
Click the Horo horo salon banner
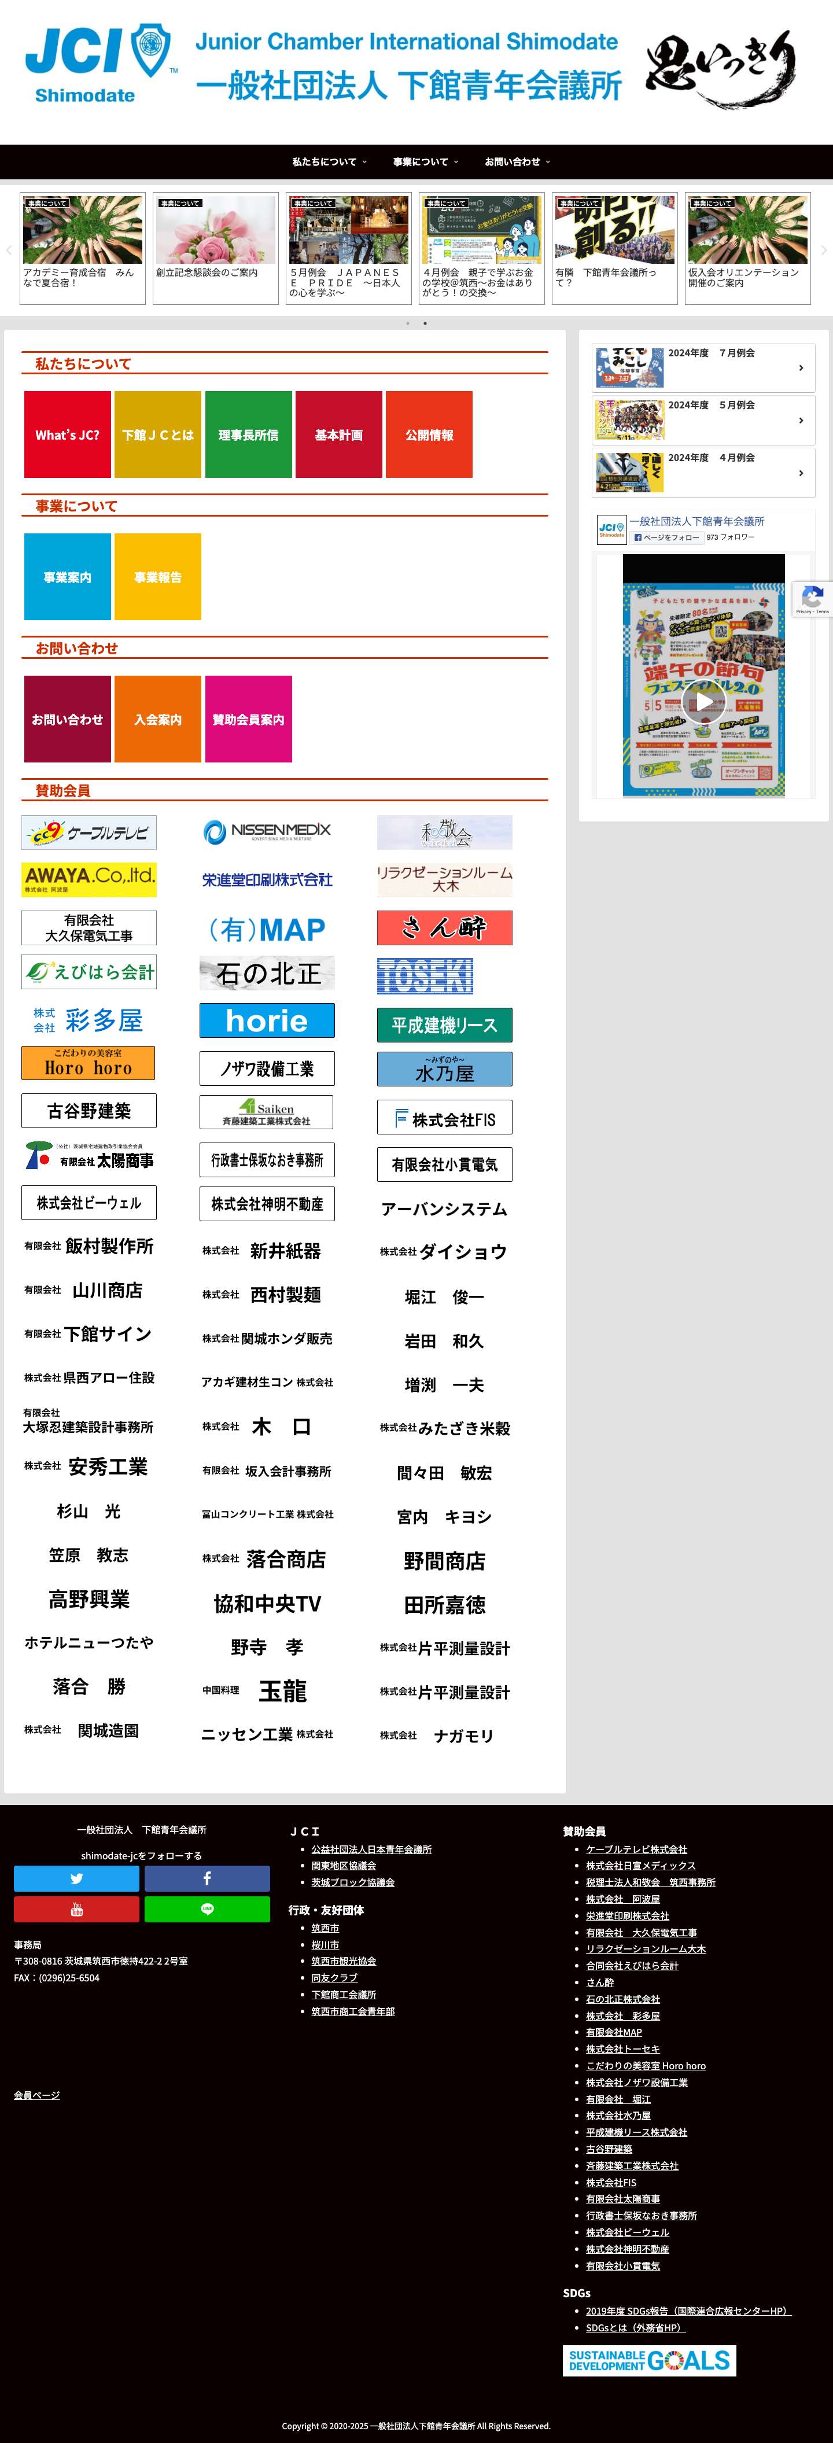click(x=89, y=1063)
